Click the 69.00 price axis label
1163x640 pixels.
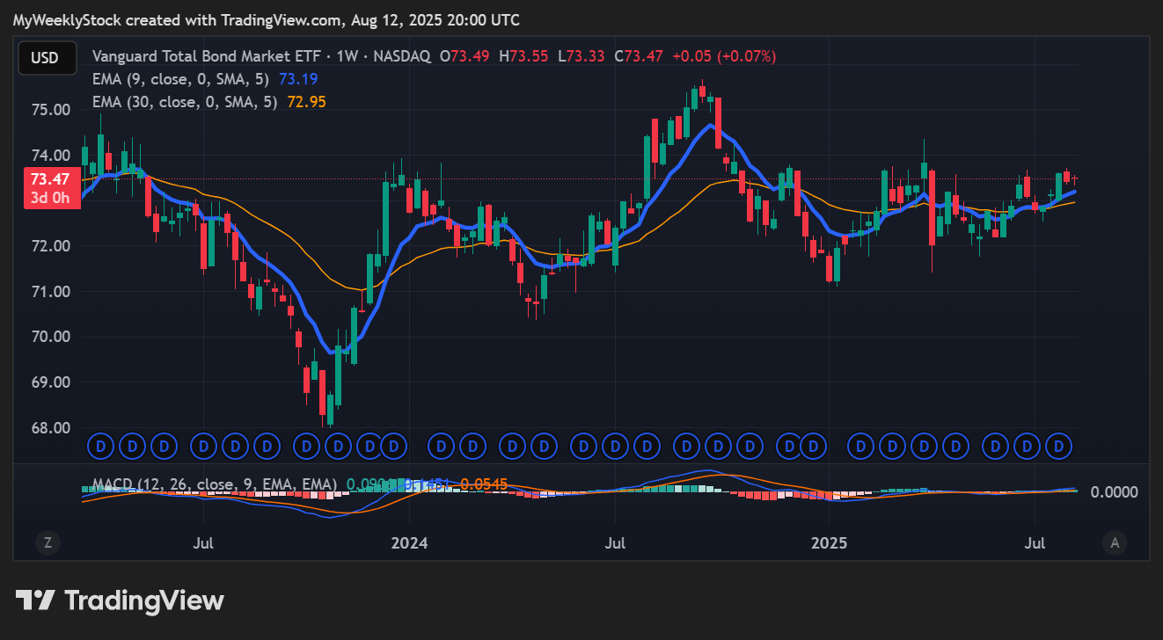50,382
